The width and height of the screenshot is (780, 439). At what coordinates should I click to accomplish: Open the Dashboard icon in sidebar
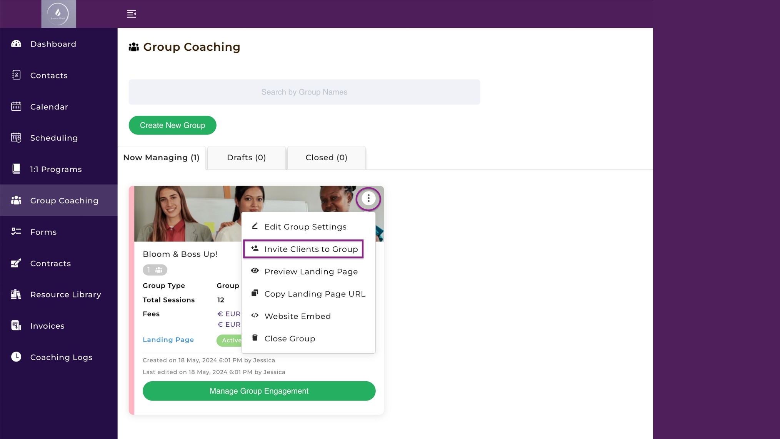point(16,44)
